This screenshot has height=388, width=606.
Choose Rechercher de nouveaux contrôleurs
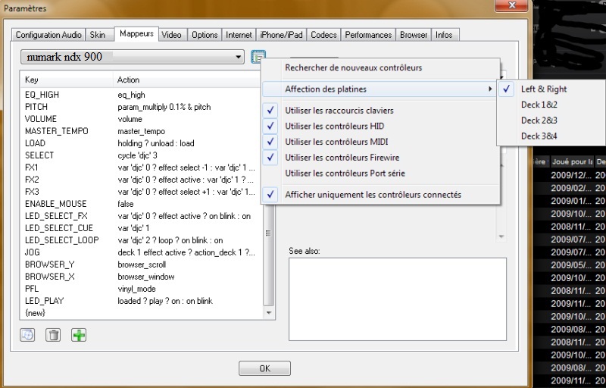click(353, 68)
